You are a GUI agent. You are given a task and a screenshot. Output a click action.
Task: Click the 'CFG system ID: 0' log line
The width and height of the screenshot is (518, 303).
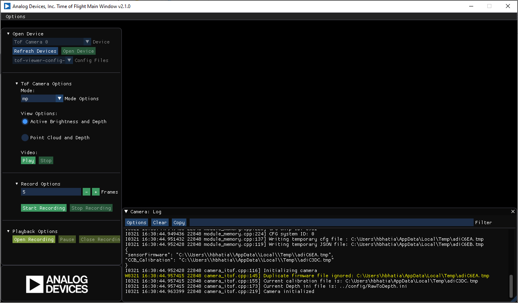(219, 234)
